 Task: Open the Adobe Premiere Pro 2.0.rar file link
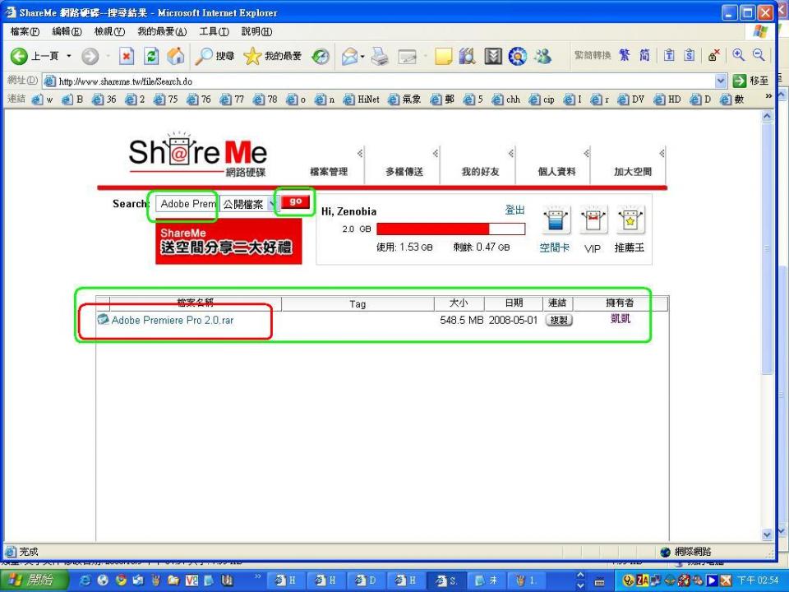172,320
